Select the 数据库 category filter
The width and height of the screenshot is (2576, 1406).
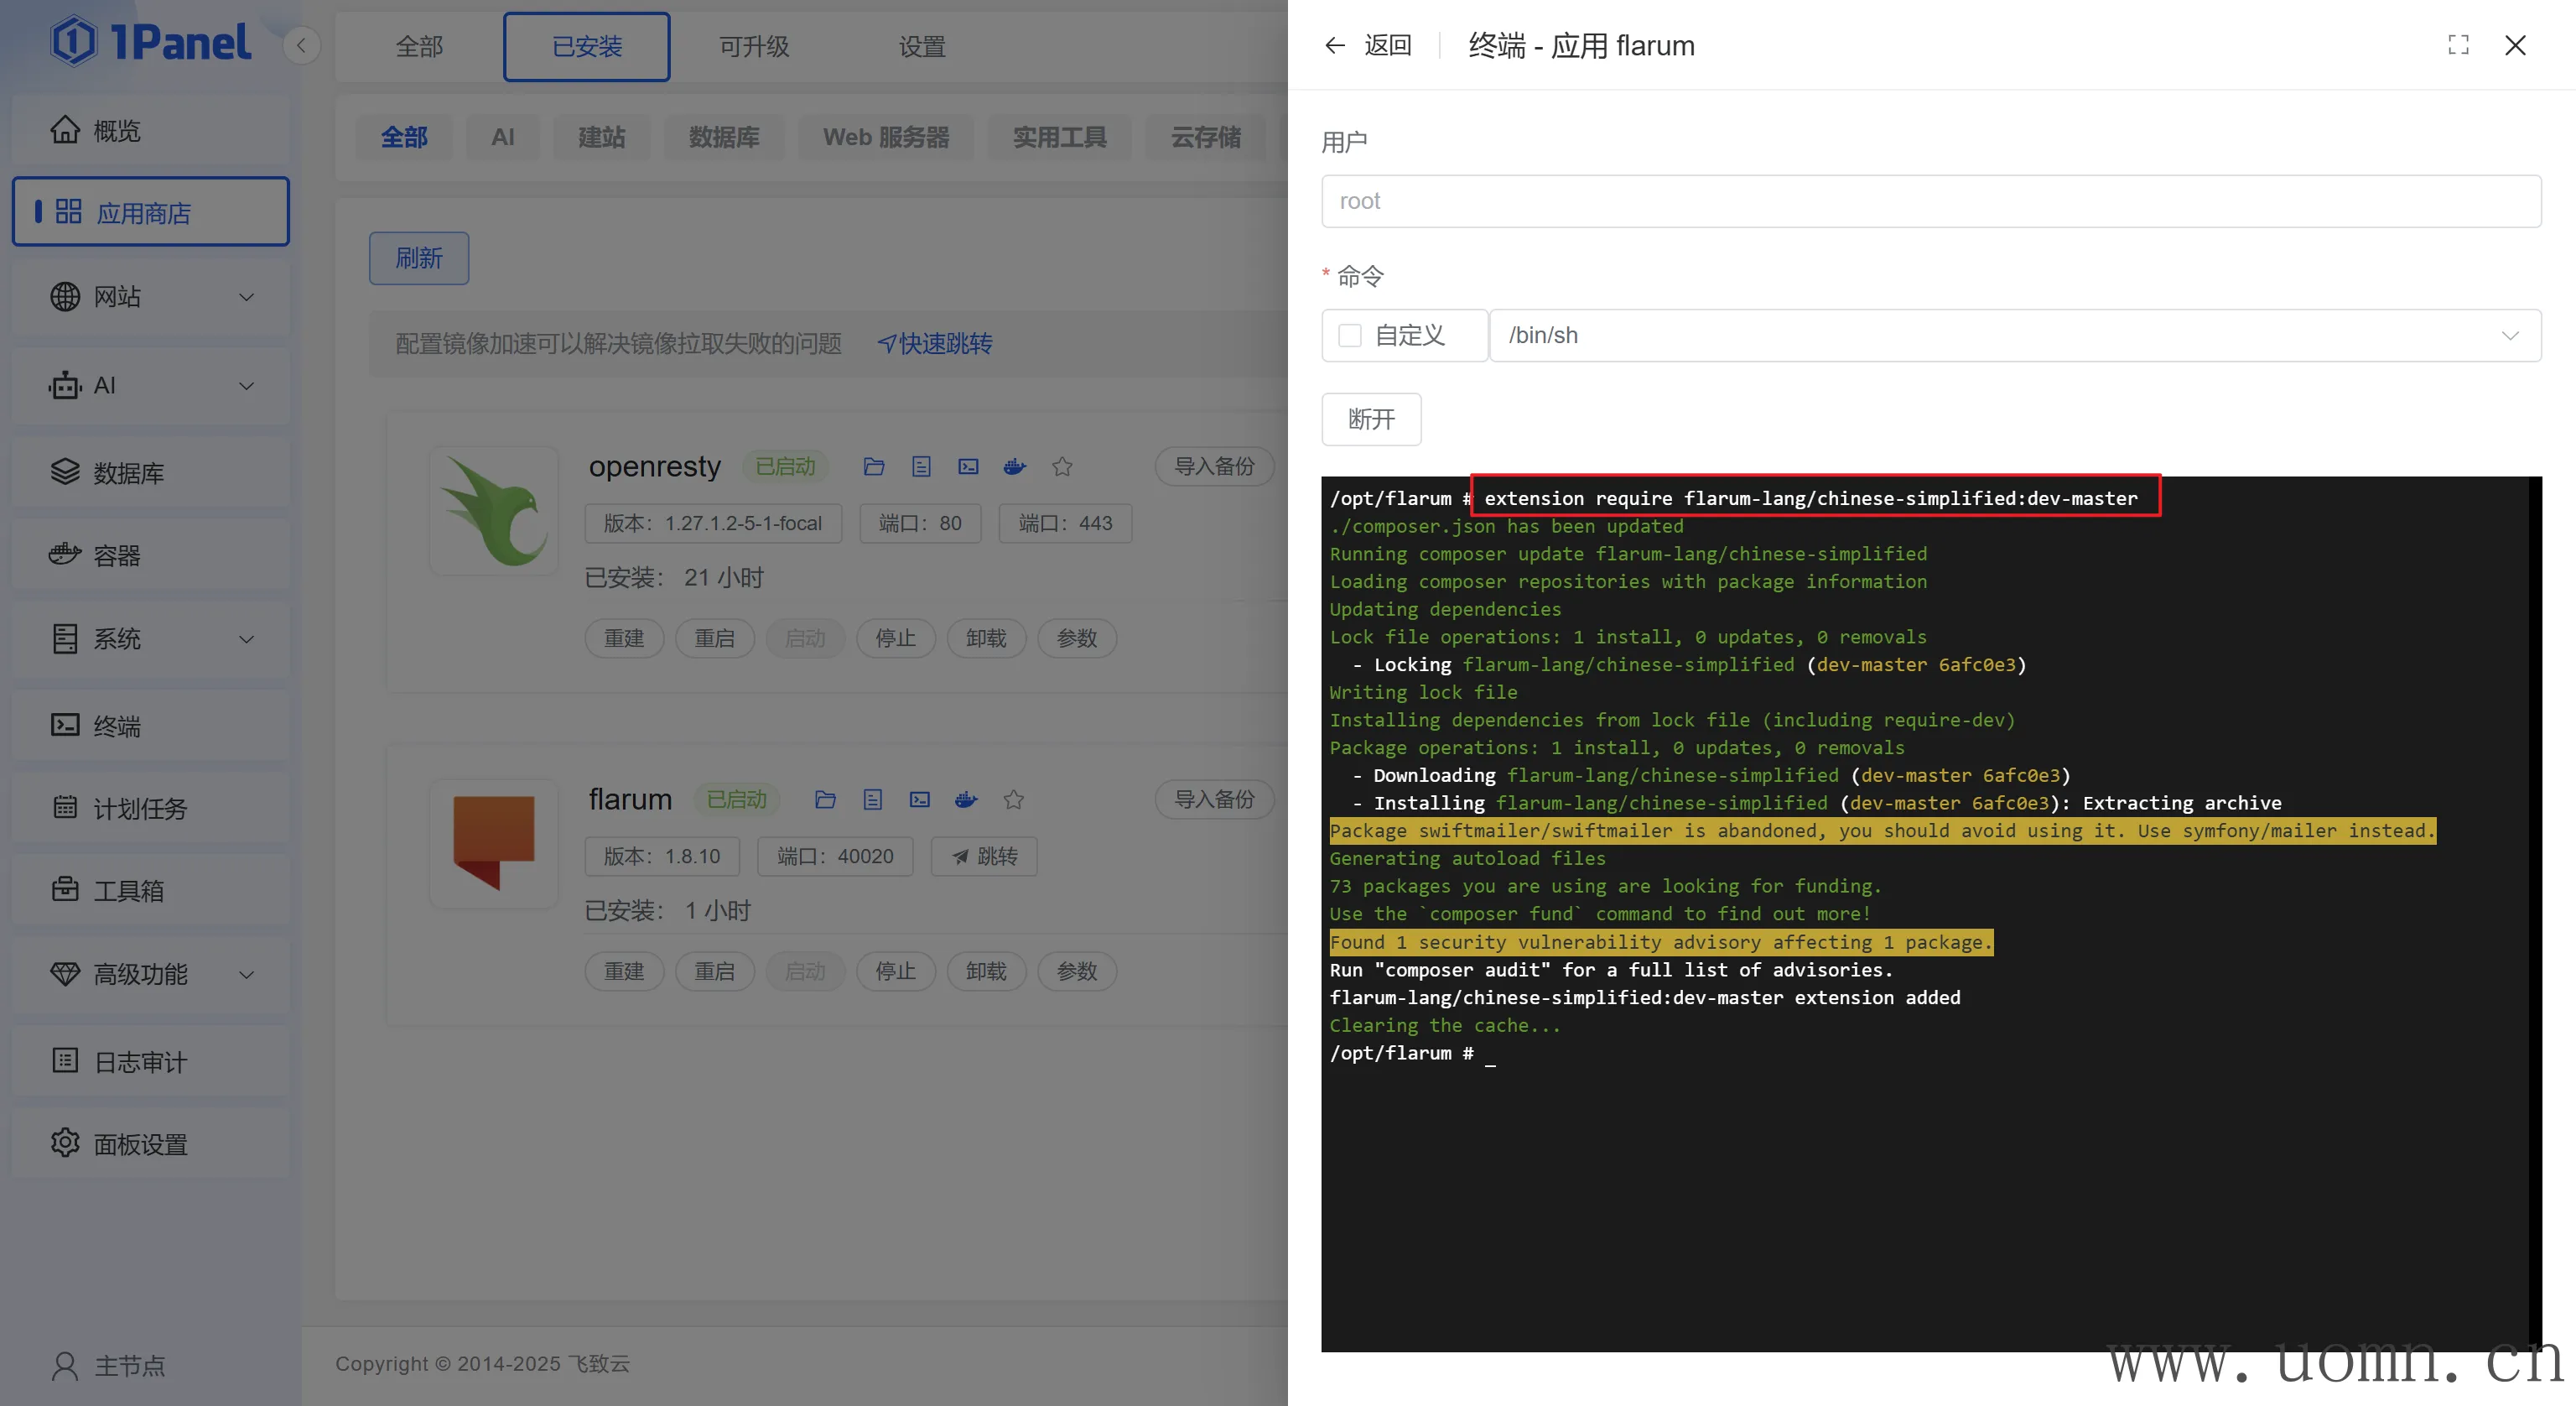(x=724, y=137)
